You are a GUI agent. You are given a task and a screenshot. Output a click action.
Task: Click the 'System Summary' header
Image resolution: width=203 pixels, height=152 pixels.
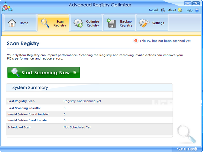point(30,87)
